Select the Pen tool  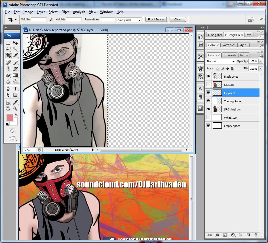(x=8, y=89)
